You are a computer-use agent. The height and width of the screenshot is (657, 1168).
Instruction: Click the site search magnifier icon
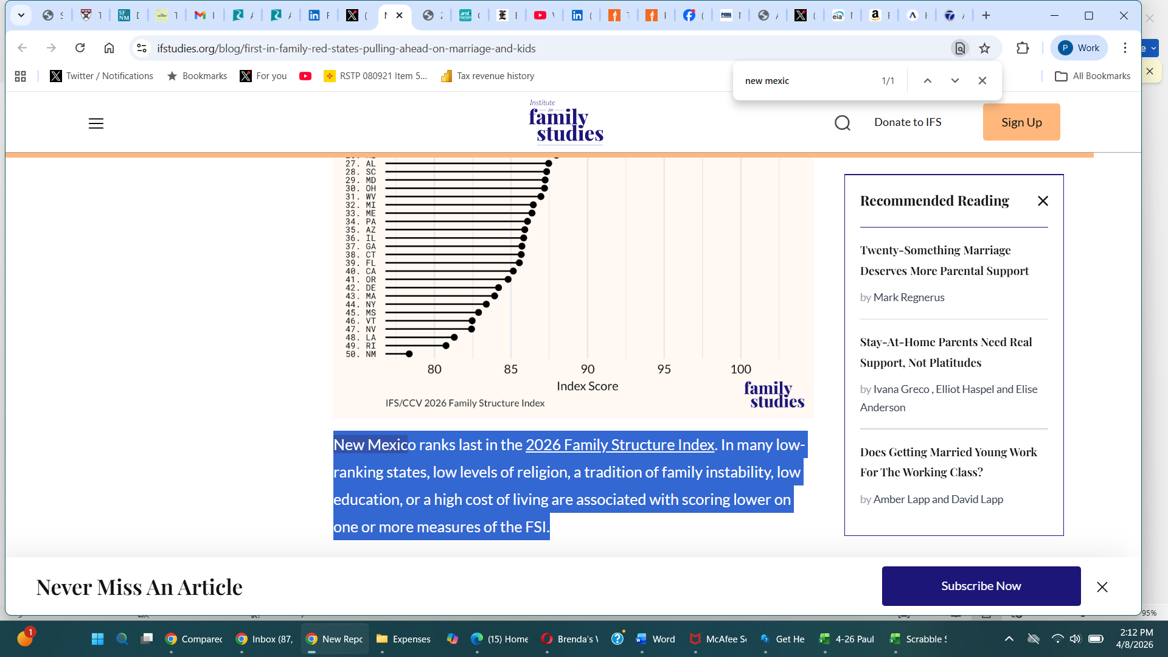pos(843,123)
